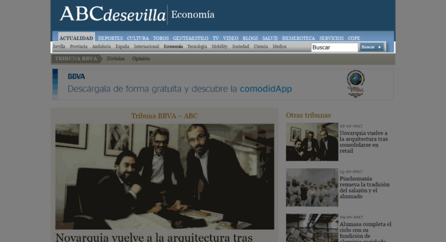Click the Tribuna BBVA – ABC heading
This screenshot has height=242, width=446.
tap(164, 116)
